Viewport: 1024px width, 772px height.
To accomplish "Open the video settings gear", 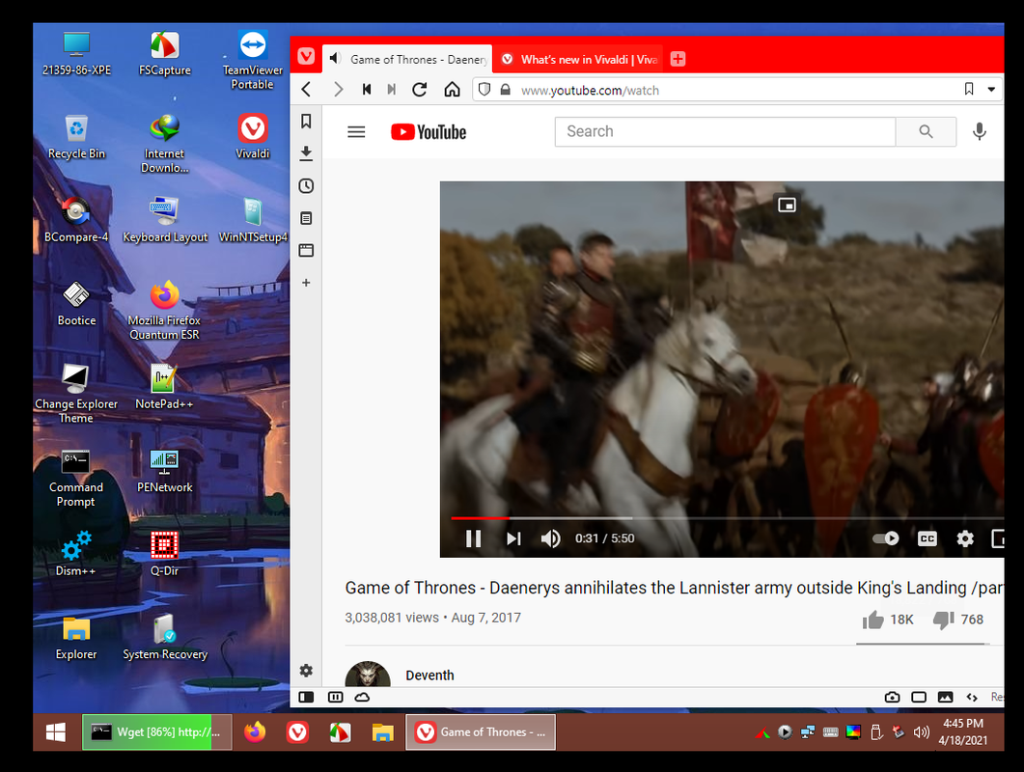I will (x=964, y=538).
